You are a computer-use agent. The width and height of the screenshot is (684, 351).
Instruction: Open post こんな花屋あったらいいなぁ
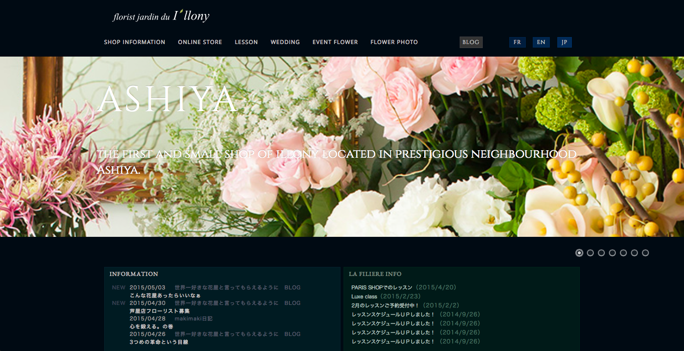165,295
